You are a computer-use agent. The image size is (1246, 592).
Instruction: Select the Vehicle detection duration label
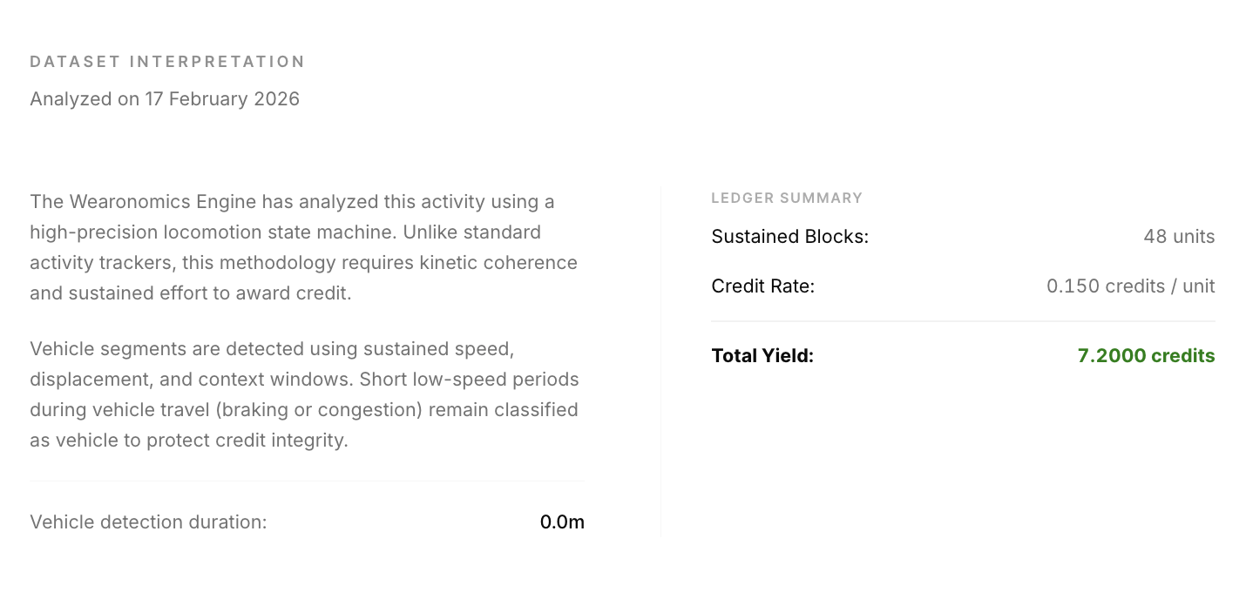148,522
